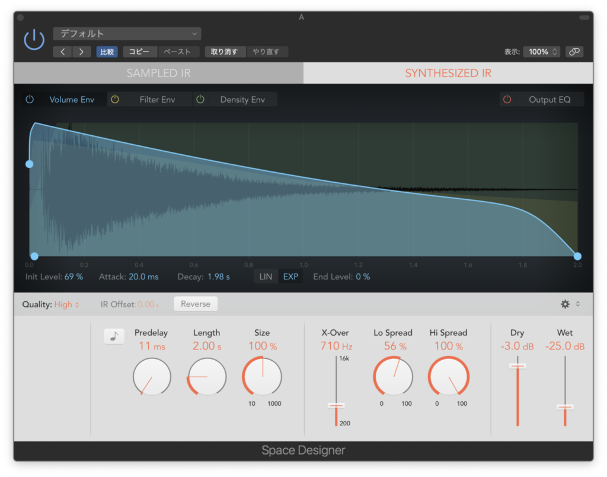Click the Lo Spread 56 % value
The height and width of the screenshot is (477, 607).
coord(395,346)
